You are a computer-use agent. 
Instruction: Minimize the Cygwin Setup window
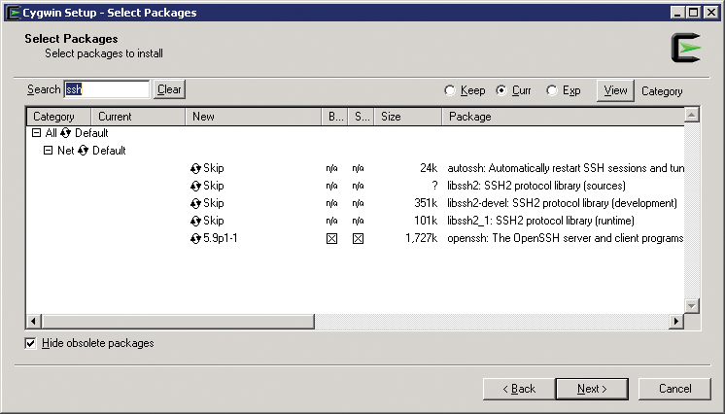[x=677, y=13]
